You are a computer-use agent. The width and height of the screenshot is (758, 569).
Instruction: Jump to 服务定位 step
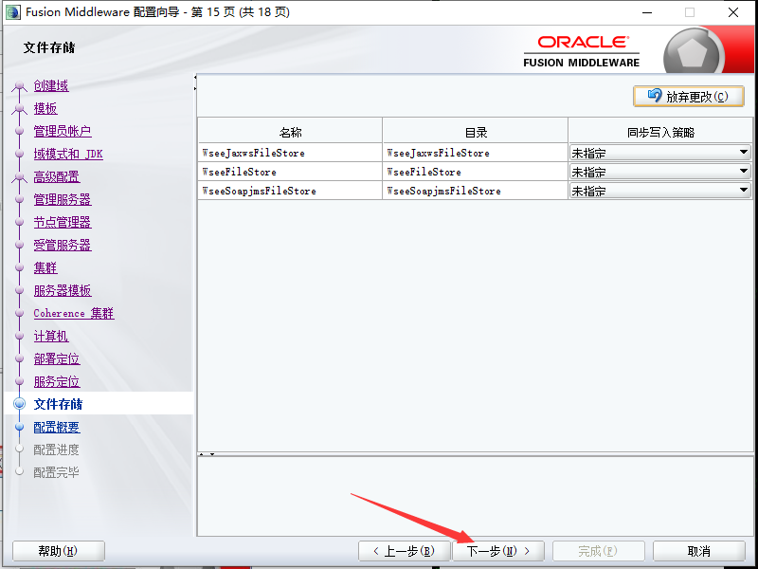[x=57, y=381]
